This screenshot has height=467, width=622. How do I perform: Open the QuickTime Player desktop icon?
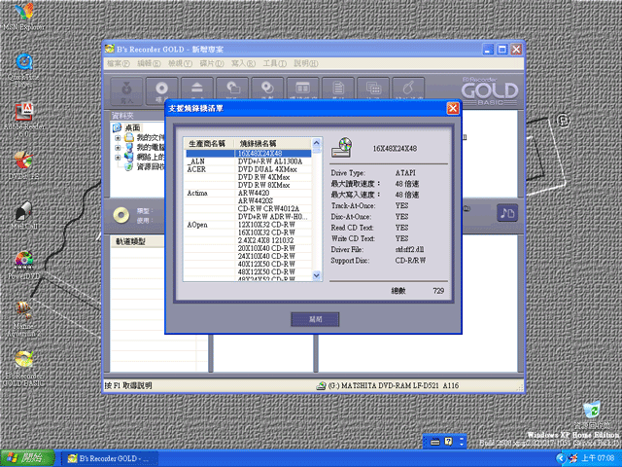(x=23, y=71)
